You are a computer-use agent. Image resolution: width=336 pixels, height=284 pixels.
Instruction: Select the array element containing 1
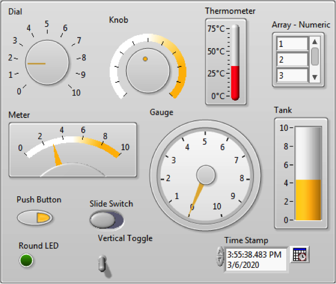pyautogui.click(x=292, y=44)
